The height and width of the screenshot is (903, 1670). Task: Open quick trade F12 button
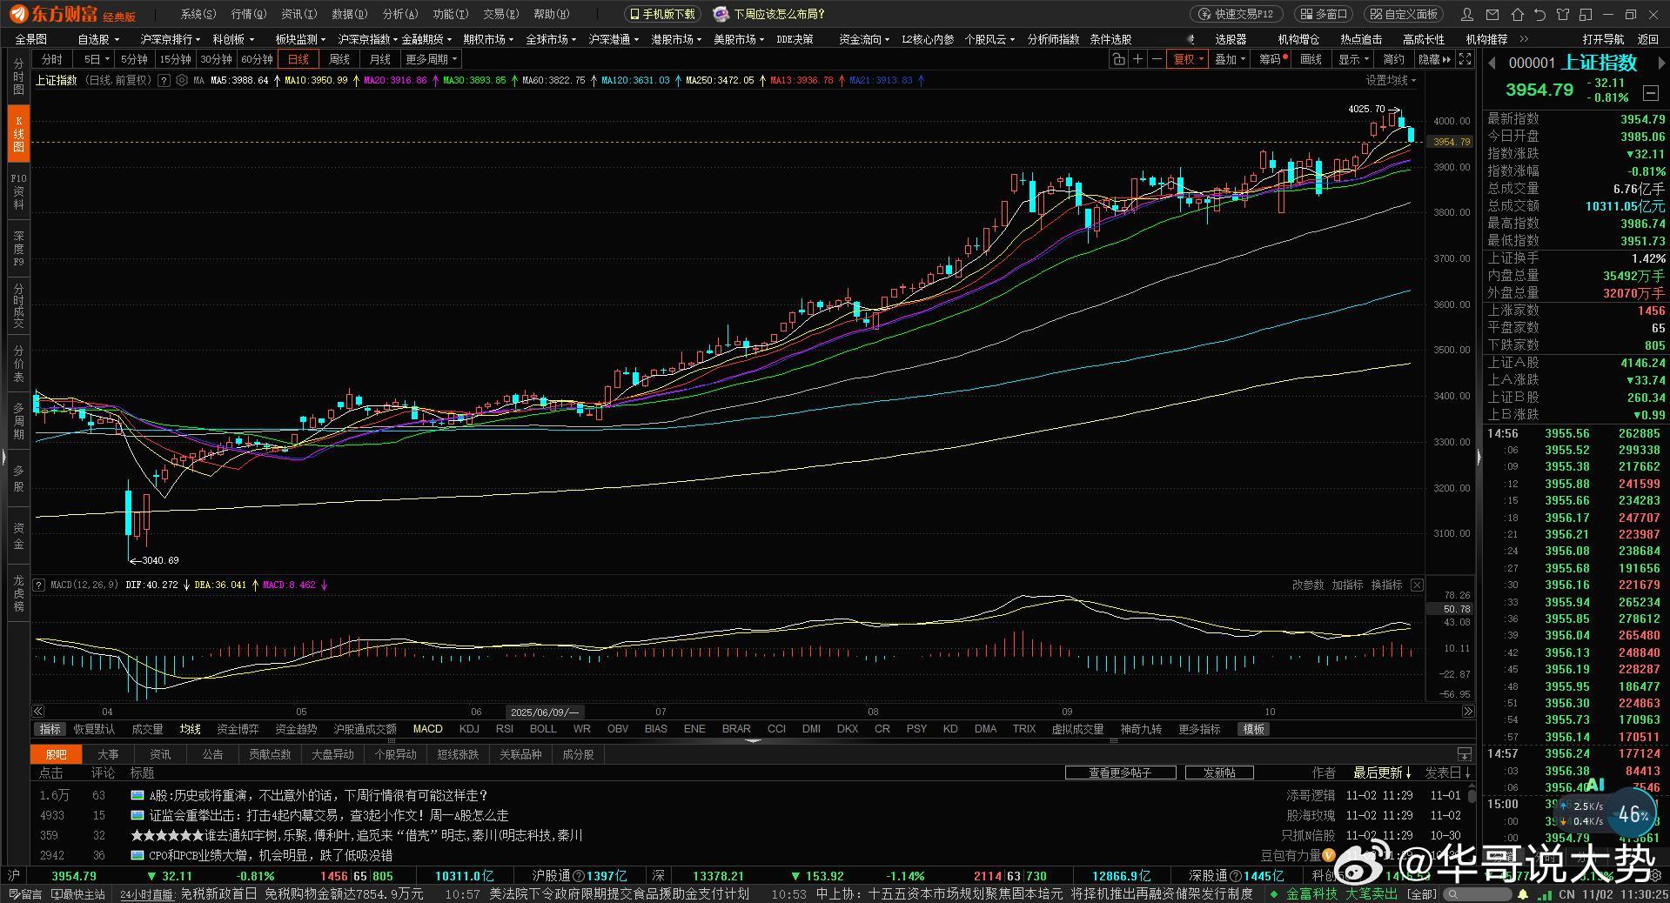[1236, 14]
